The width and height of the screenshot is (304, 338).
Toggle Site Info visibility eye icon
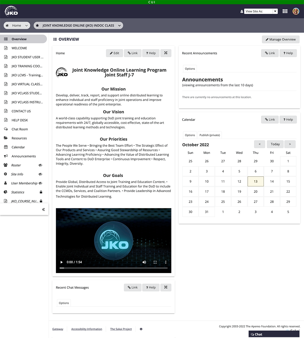(40, 174)
